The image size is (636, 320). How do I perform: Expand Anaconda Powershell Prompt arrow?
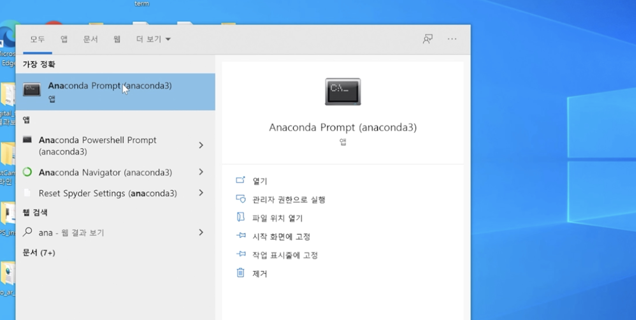coord(201,145)
